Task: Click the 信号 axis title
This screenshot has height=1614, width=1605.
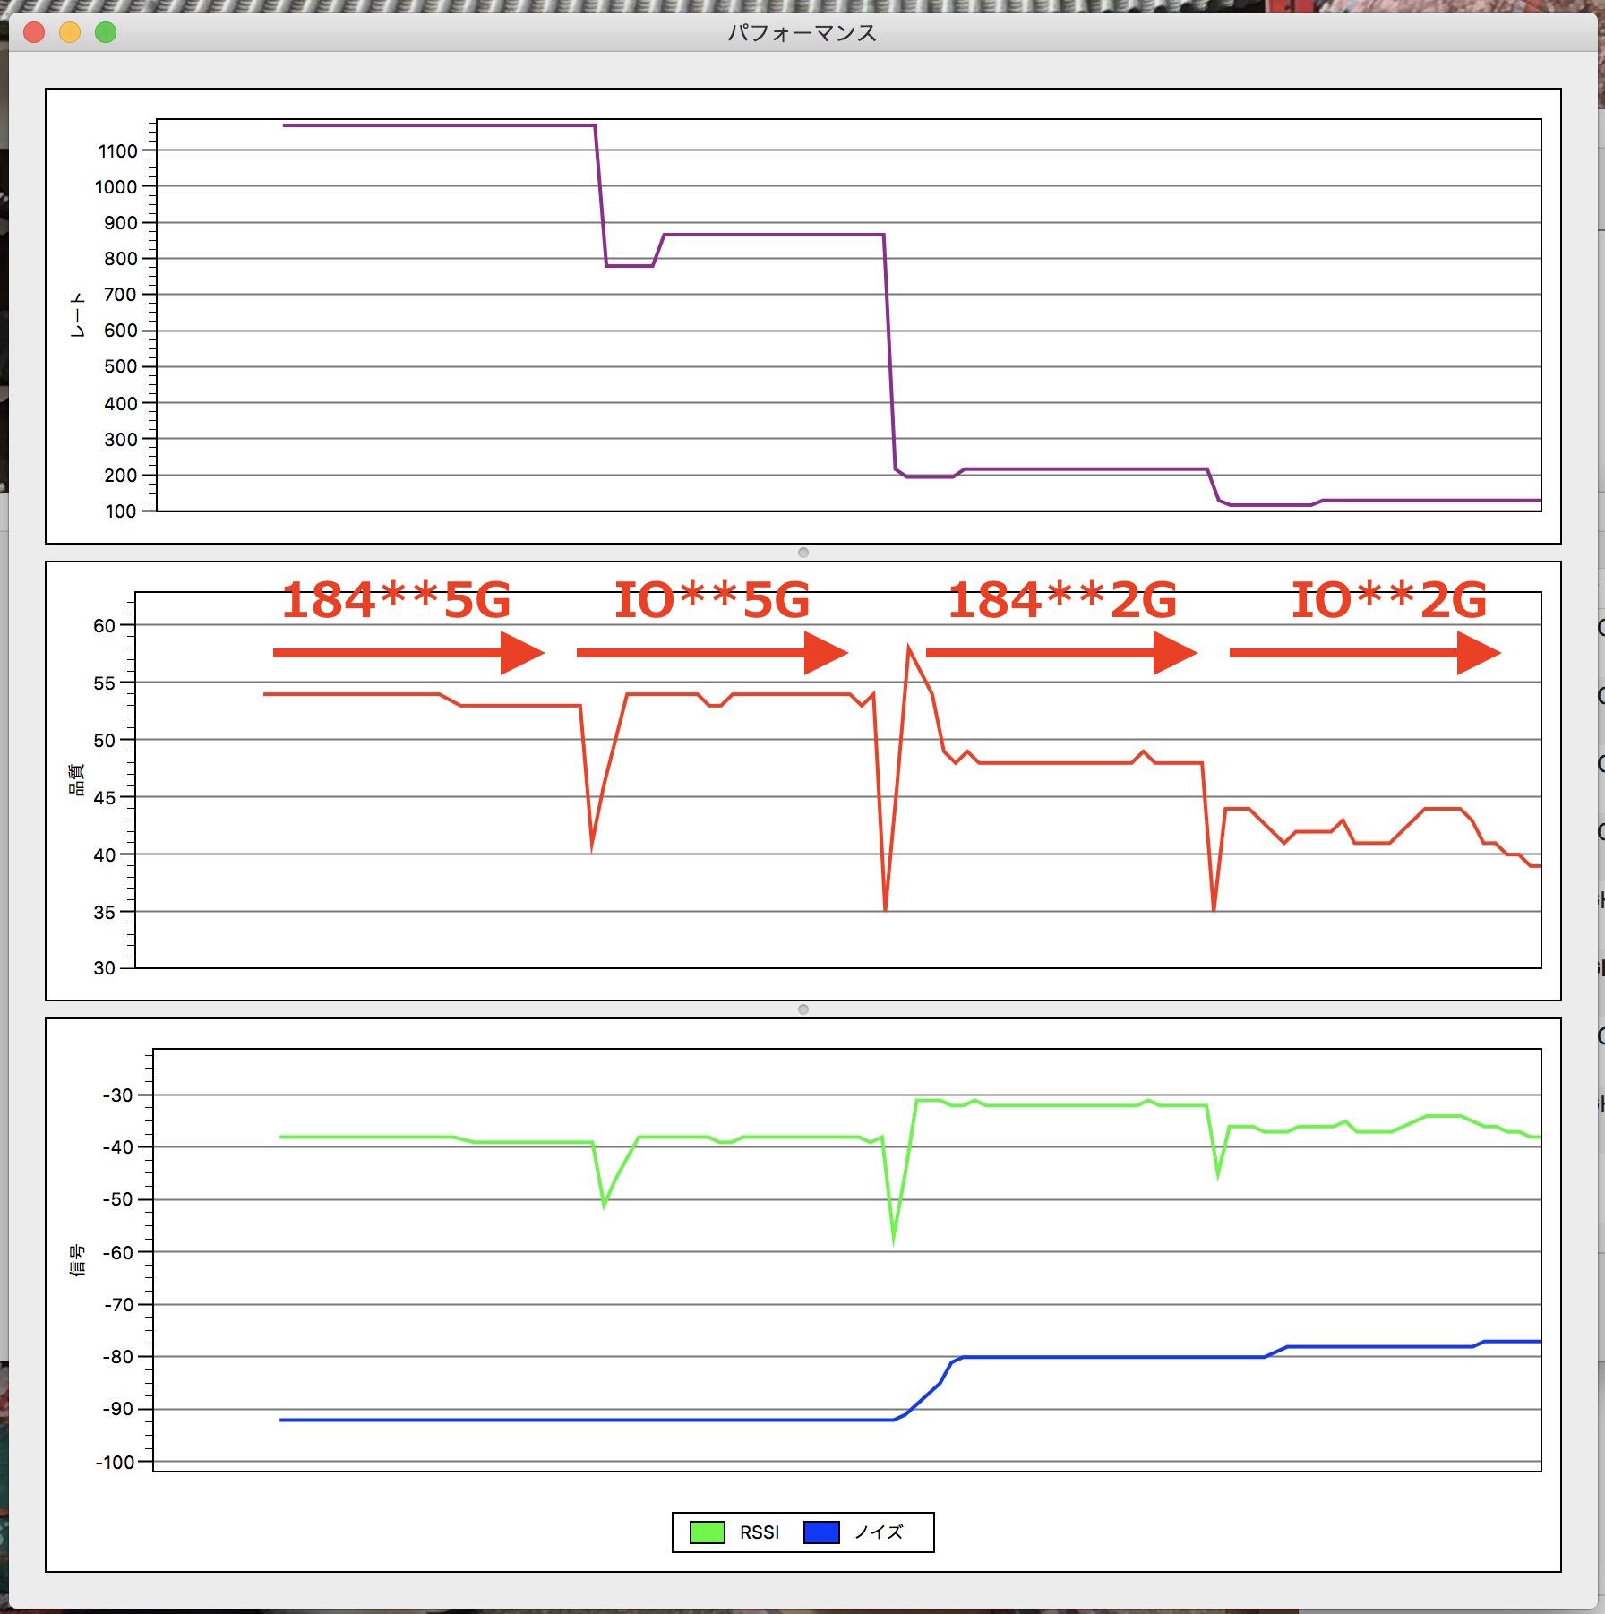Action: pyautogui.click(x=78, y=1260)
